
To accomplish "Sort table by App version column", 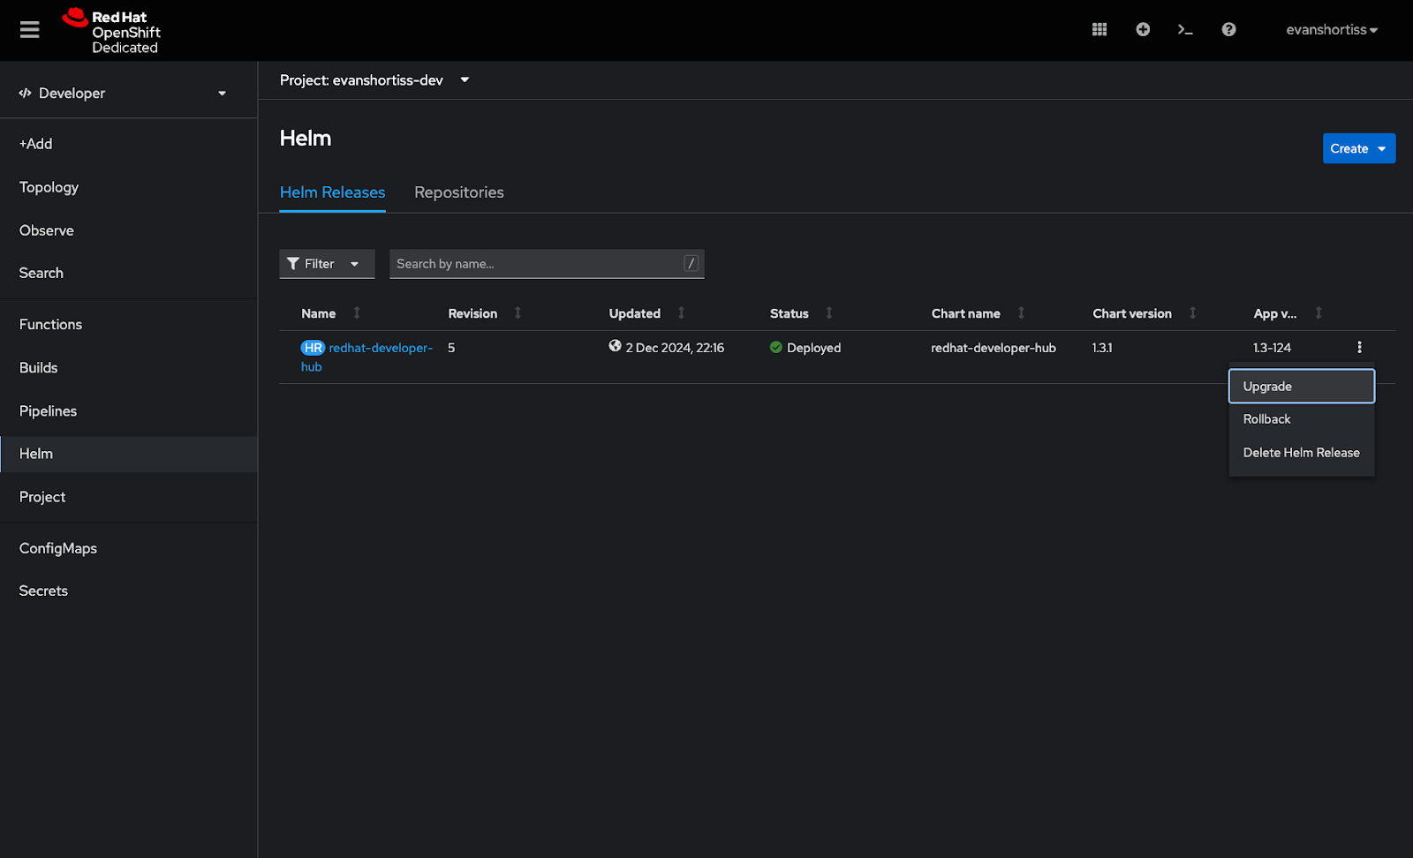I will point(1288,313).
